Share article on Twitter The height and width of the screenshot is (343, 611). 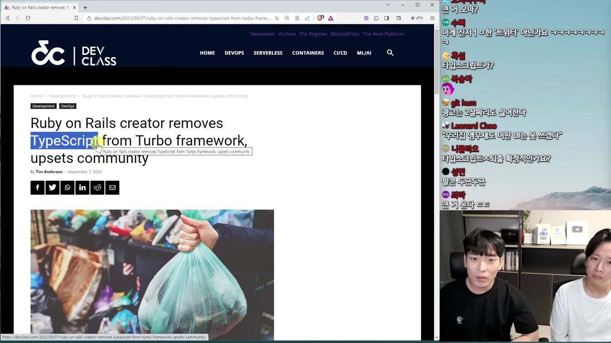point(52,187)
